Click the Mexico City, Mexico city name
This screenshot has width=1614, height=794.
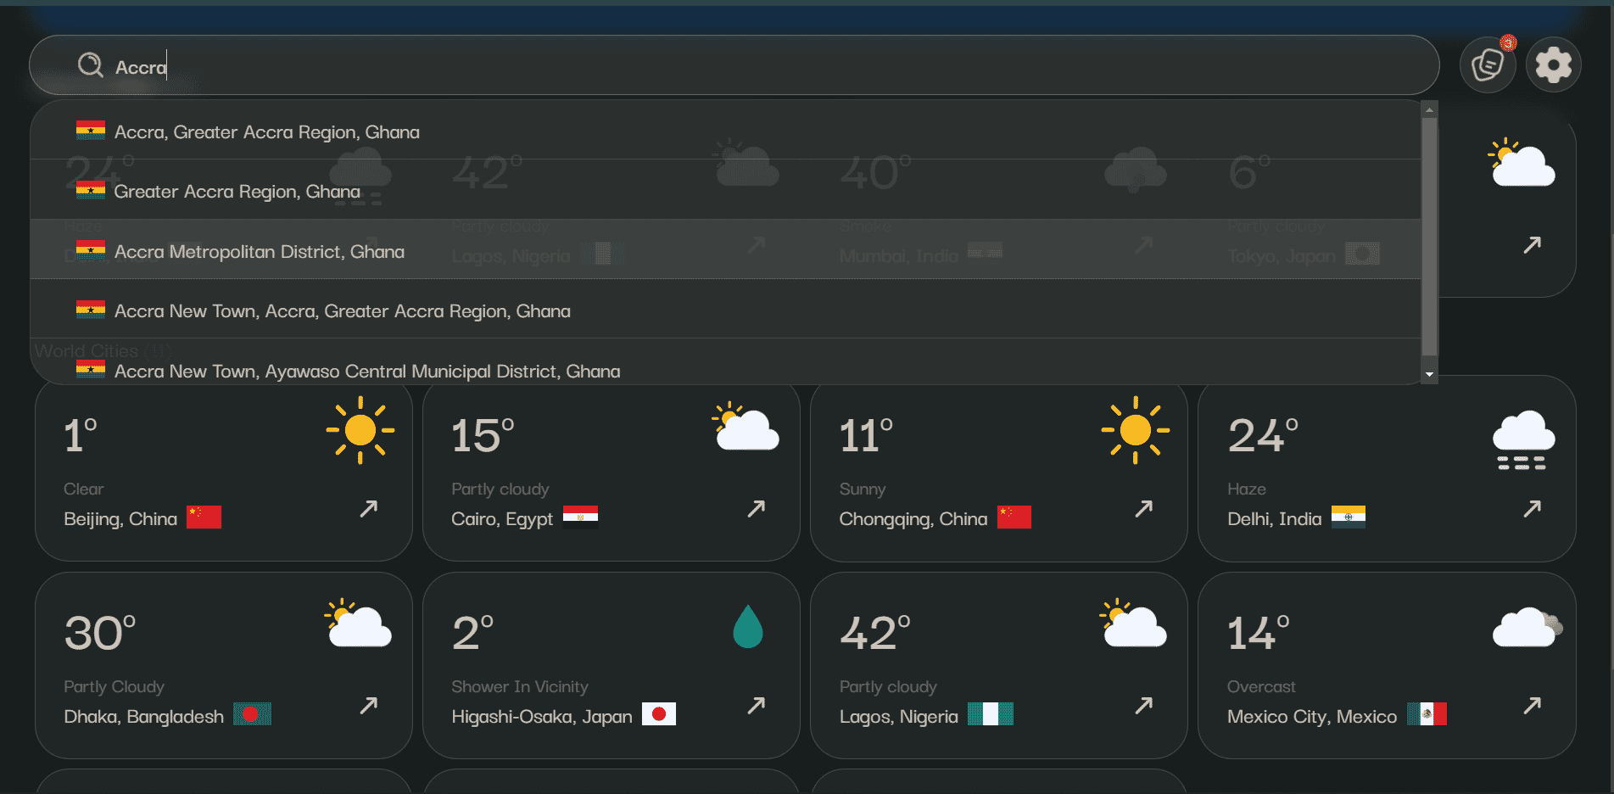pyautogui.click(x=1311, y=716)
